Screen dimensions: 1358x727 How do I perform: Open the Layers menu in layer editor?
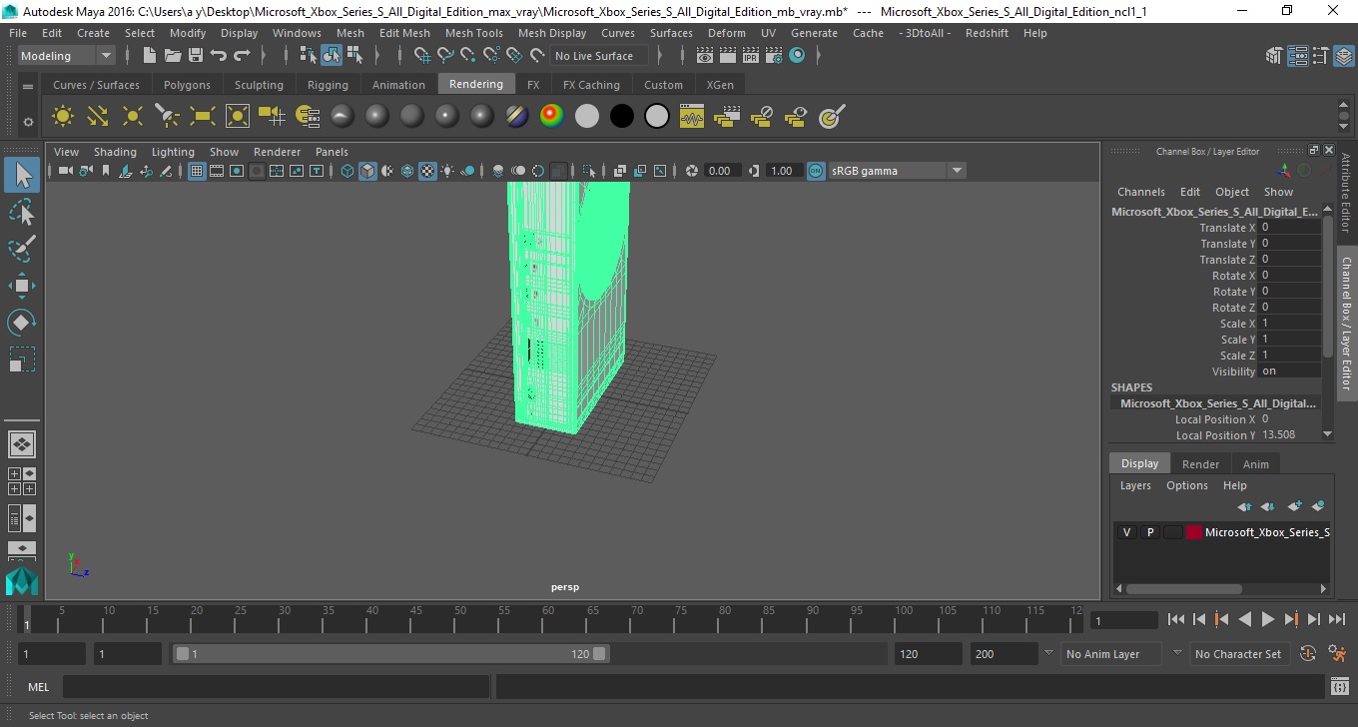click(1135, 485)
